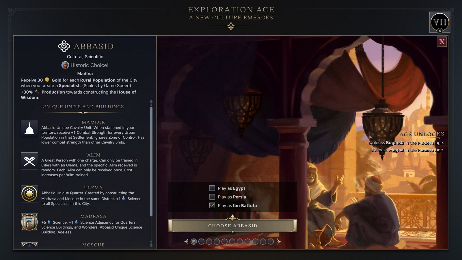Viewport: 462px width, 260px height.
Task: Click the Abbasid civilization emblem
Action: coord(64,46)
